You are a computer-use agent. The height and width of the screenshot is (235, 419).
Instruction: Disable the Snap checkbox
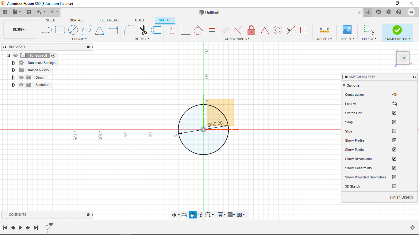394,122
